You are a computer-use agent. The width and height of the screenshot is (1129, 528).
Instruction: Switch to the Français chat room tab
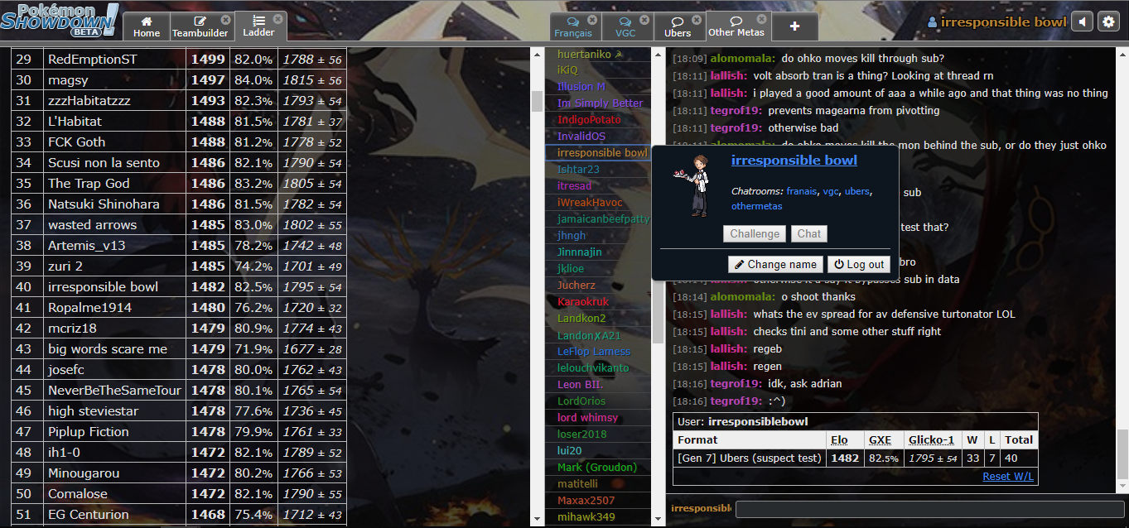pos(573,26)
